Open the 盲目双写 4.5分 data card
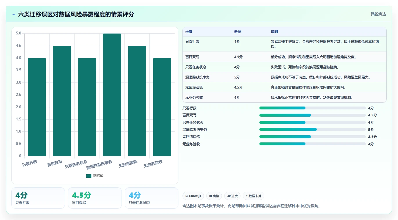This screenshot has width=398, height=220. point(95,198)
